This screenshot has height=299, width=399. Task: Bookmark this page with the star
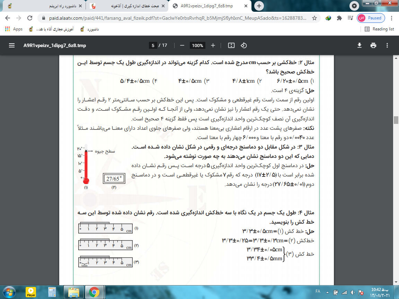pyautogui.click(x=314, y=18)
